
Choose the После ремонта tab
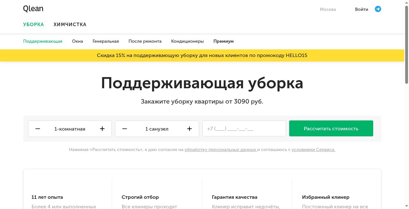pyautogui.click(x=145, y=41)
